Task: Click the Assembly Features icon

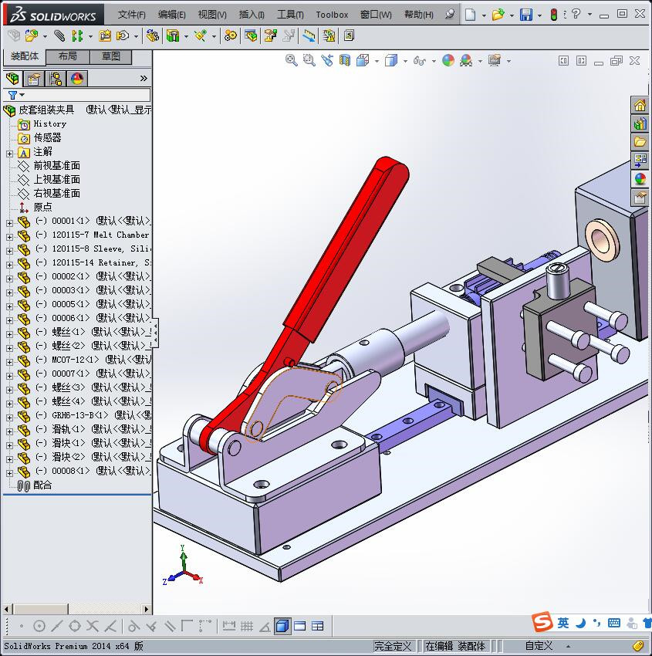Action: pos(173,36)
